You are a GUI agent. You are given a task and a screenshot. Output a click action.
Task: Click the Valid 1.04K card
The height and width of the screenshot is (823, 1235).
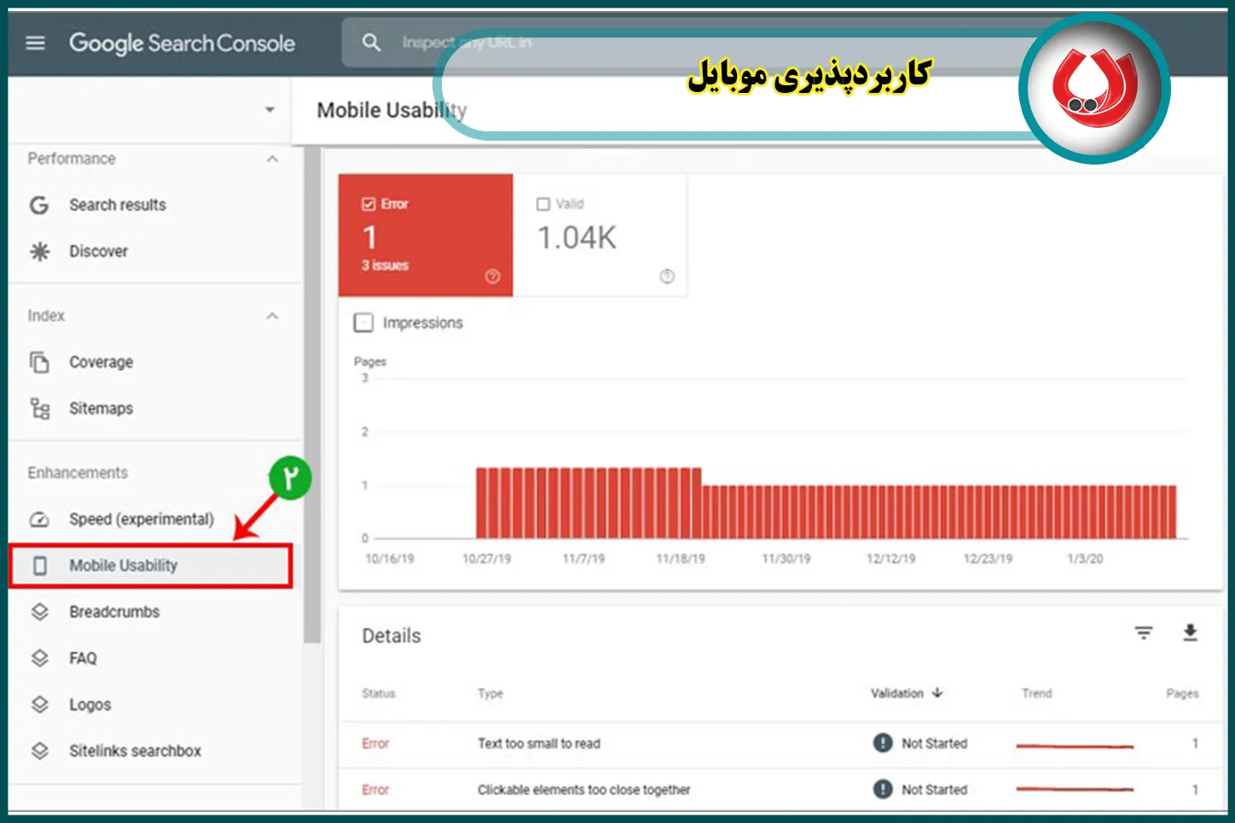pos(600,235)
